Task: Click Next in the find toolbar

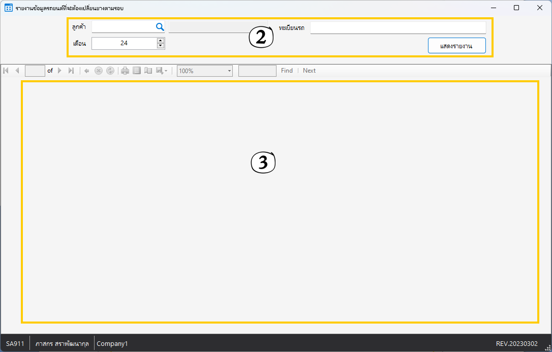Action: (x=309, y=71)
